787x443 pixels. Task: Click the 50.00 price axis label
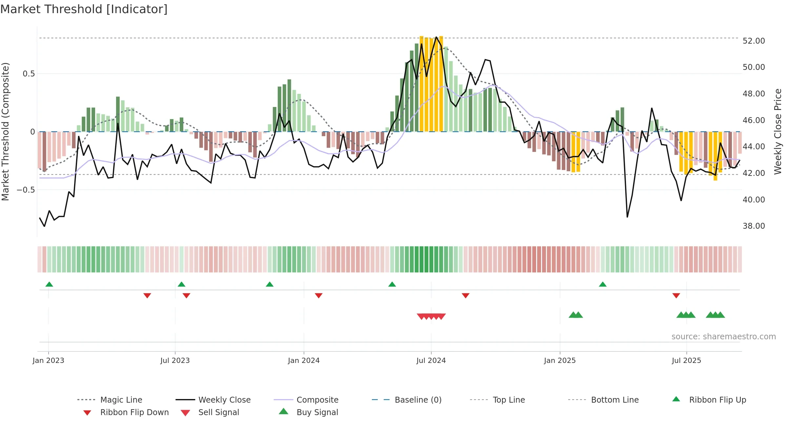click(754, 67)
